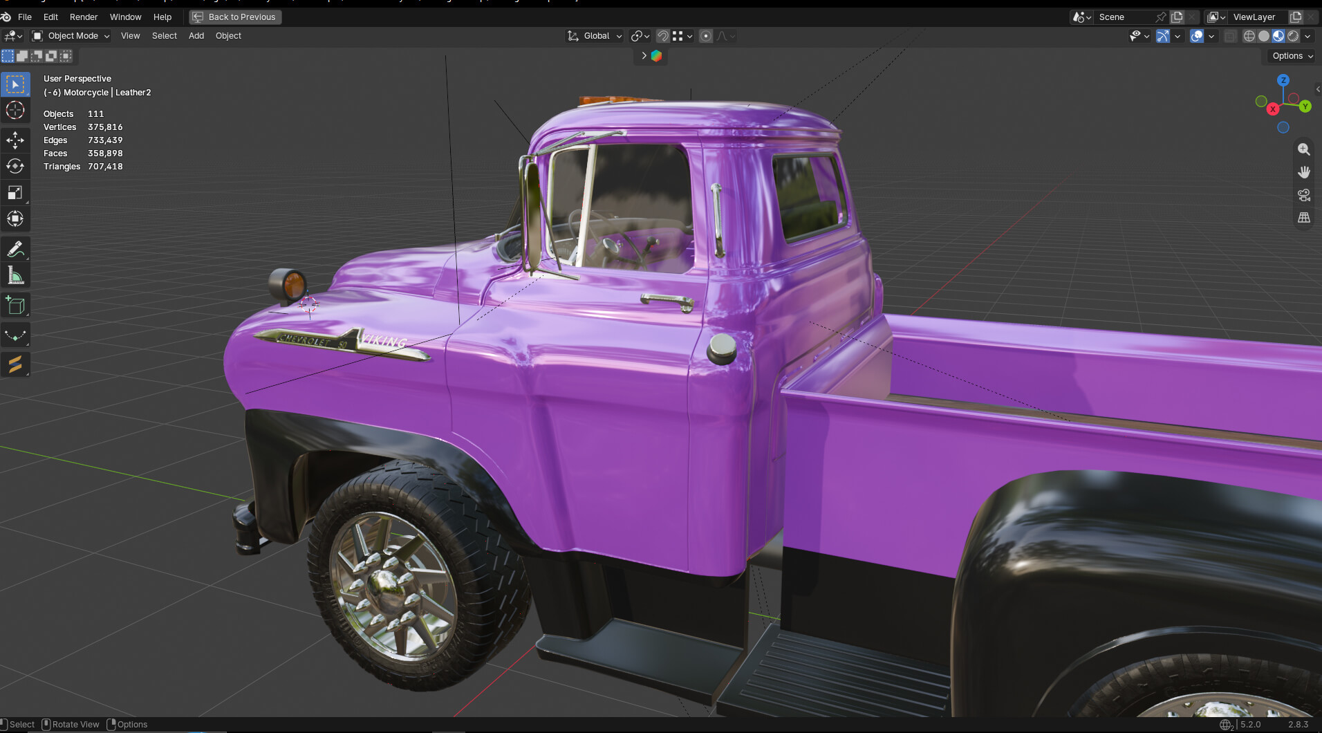Open the sidebar via the edge arrow
This screenshot has height=733, width=1322.
coord(1318,89)
